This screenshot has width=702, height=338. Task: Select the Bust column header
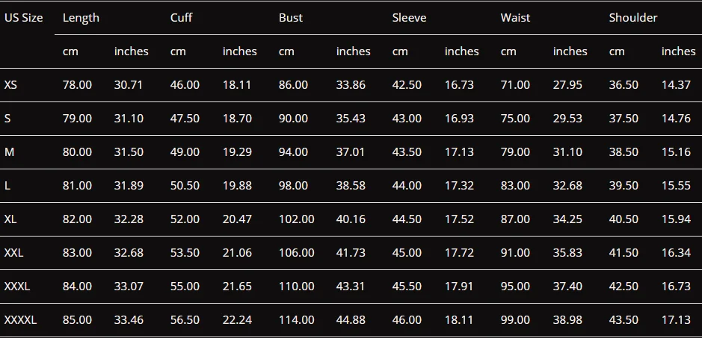[x=291, y=18]
